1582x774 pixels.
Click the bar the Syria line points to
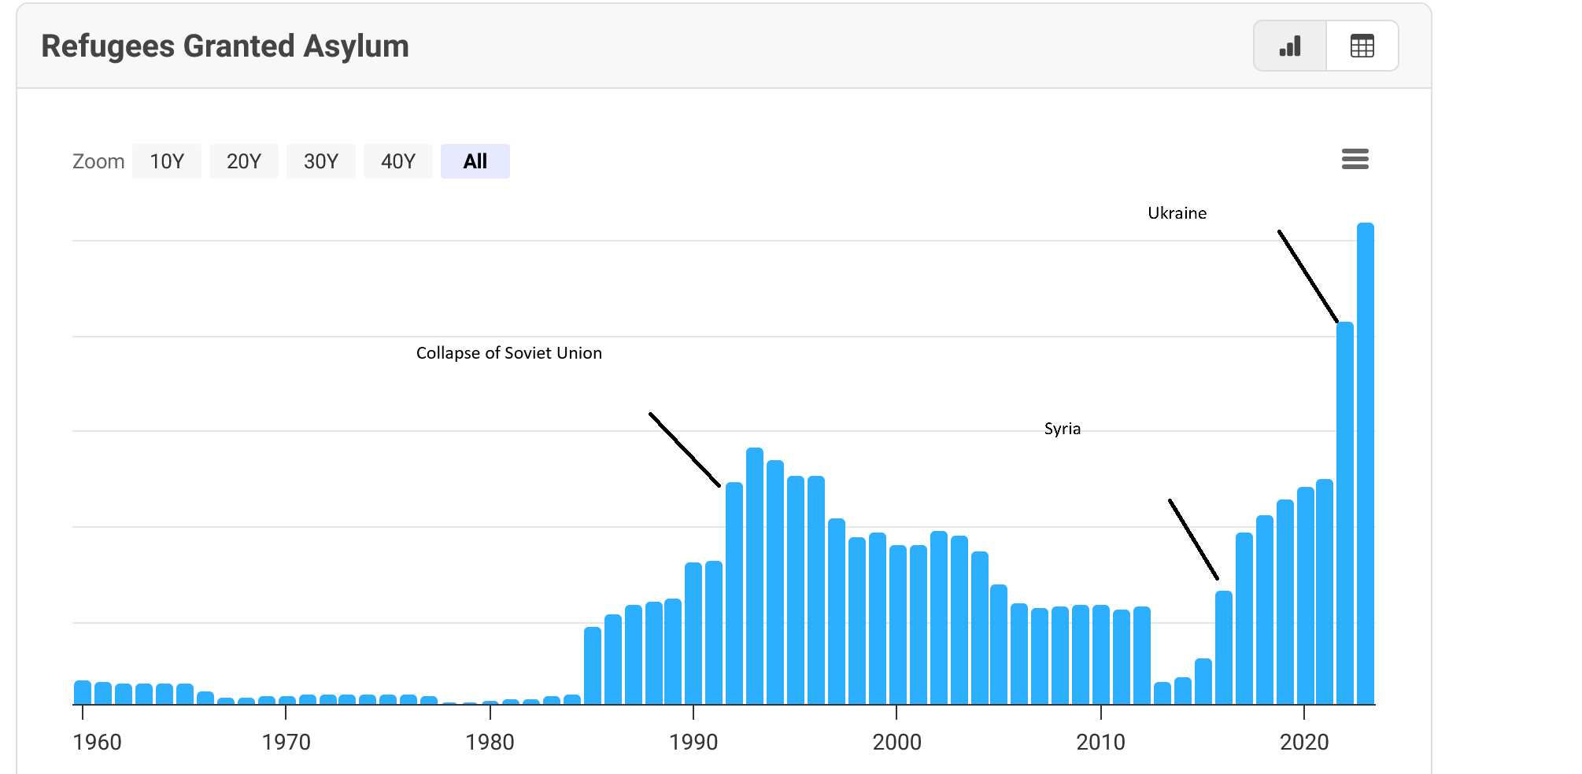tap(1224, 647)
